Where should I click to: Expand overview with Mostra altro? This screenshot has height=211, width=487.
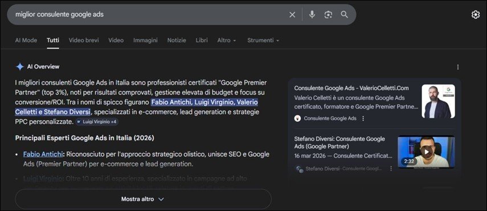143,199
